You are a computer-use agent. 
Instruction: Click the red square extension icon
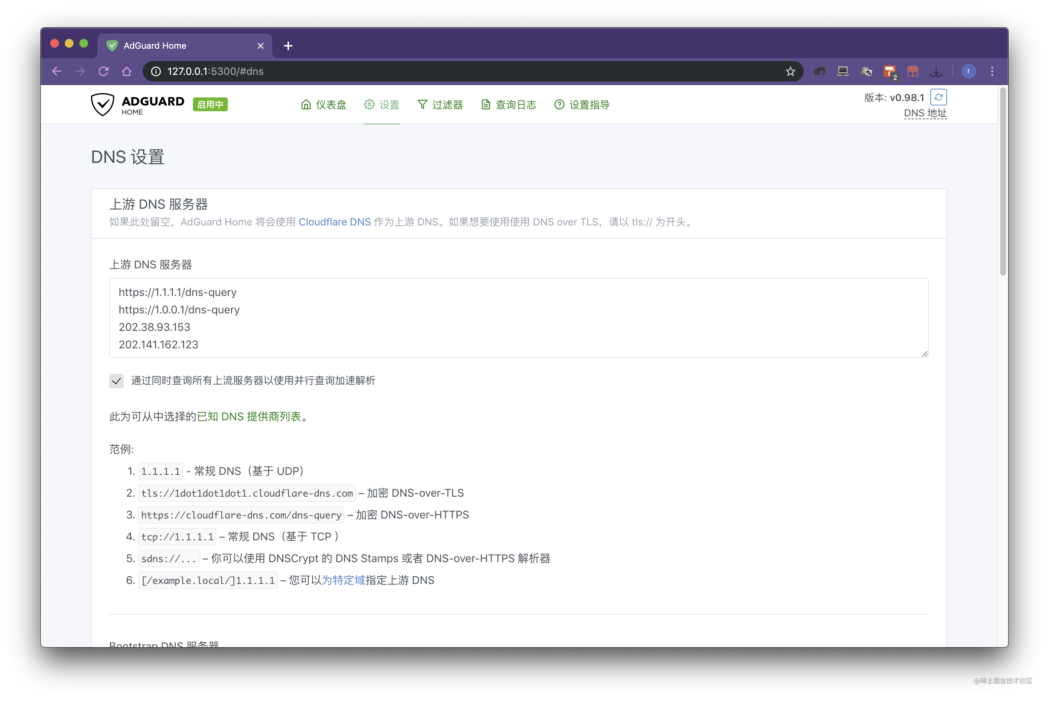[913, 72]
